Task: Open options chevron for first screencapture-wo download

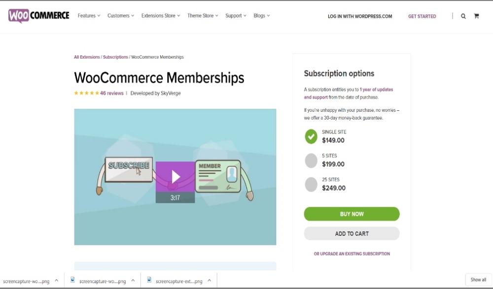Action: (x=57, y=281)
